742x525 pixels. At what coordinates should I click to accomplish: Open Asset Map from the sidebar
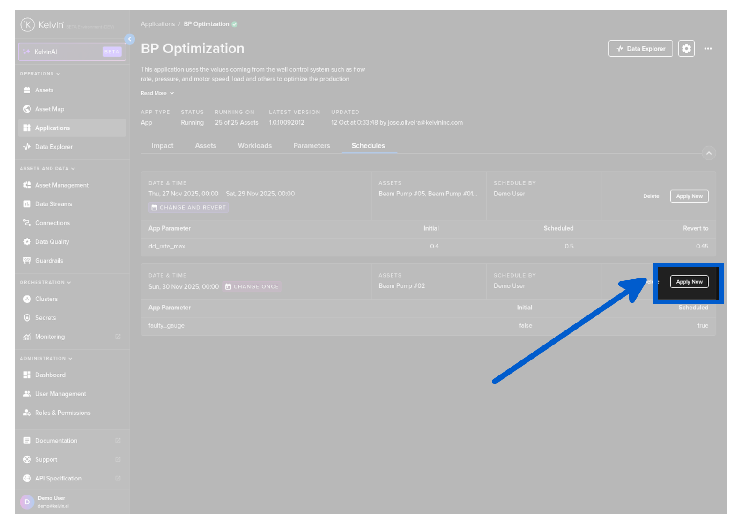point(49,109)
